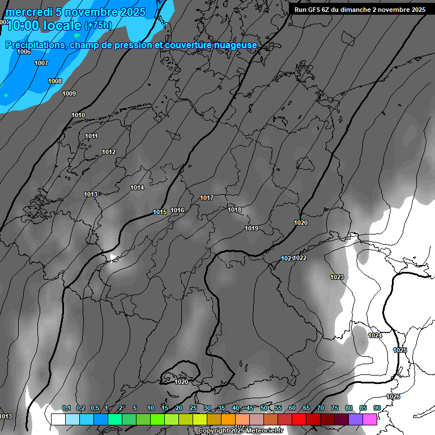Select the 'Précipitations, champ de pression' subtitle
Screen dimensions: 435x435
click(131, 45)
